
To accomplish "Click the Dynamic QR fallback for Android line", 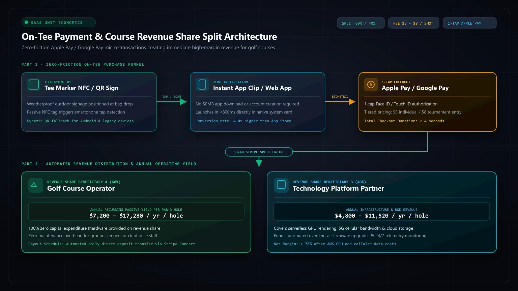I will tap(80, 121).
